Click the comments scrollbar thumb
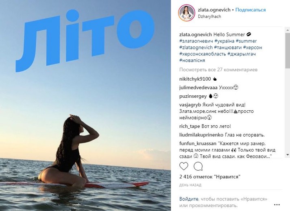 click(x=288, y=51)
